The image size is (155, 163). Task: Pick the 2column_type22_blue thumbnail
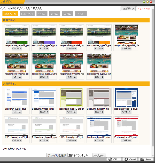99,126
